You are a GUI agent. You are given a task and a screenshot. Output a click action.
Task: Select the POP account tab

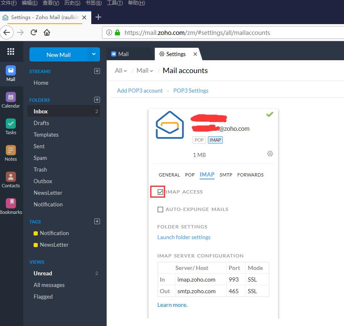(190, 175)
